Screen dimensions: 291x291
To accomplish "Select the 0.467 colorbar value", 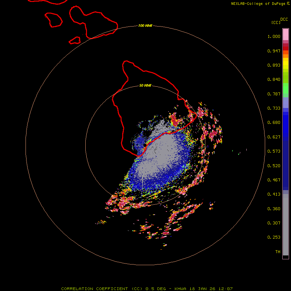I will pyautogui.click(x=274, y=180).
